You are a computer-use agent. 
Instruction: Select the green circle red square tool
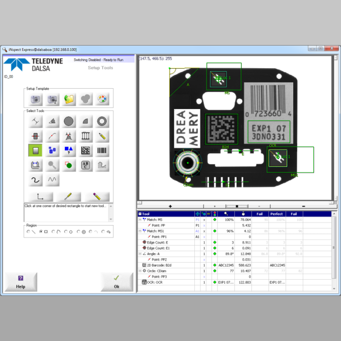tap(69, 165)
